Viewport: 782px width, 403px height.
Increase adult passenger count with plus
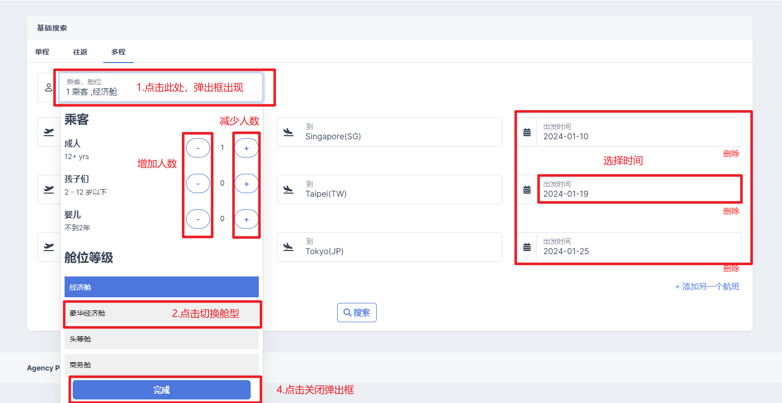pos(247,148)
